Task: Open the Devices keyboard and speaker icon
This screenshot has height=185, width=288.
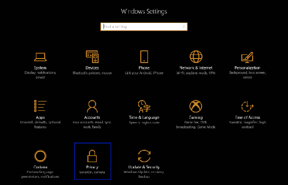Action: [92, 57]
